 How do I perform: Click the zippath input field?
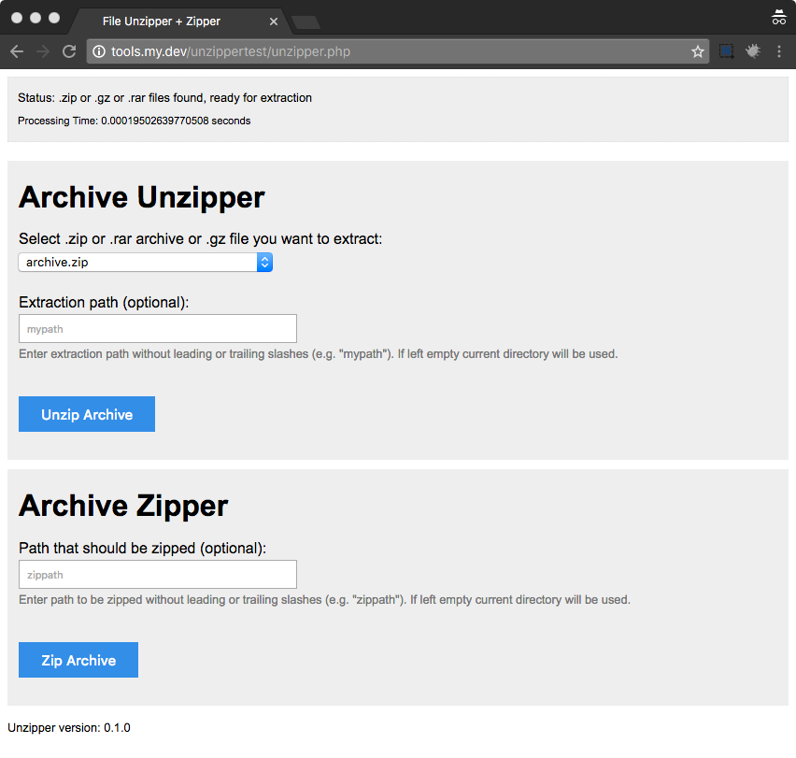tap(157, 574)
